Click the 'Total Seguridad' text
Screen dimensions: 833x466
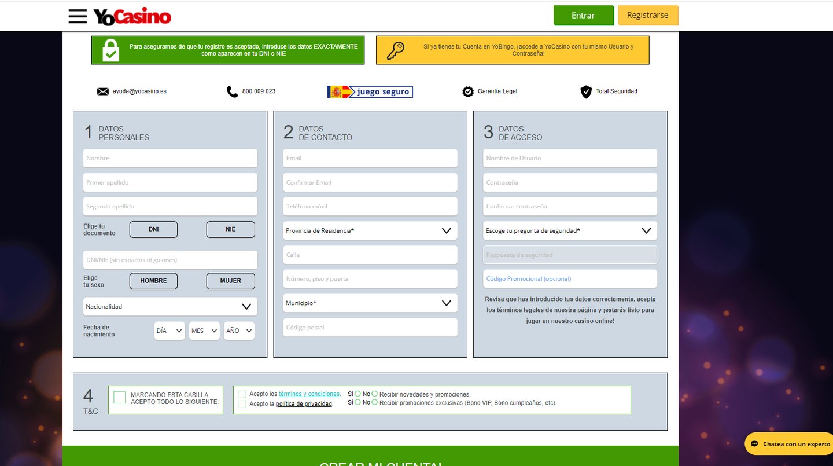(617, 91)
